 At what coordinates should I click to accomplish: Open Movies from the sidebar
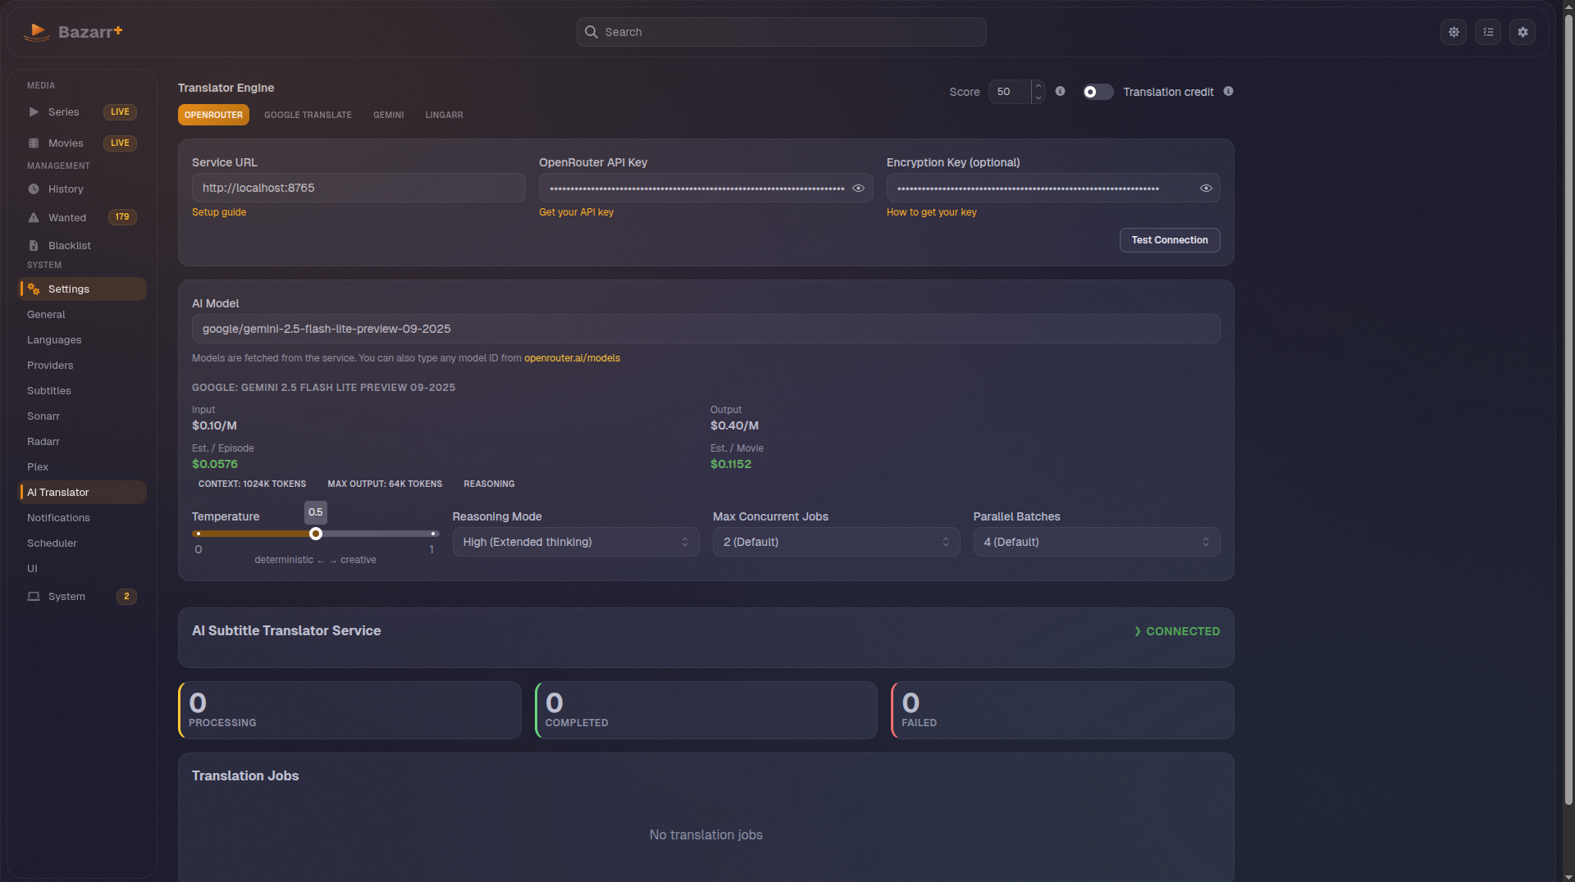point(66,143)
